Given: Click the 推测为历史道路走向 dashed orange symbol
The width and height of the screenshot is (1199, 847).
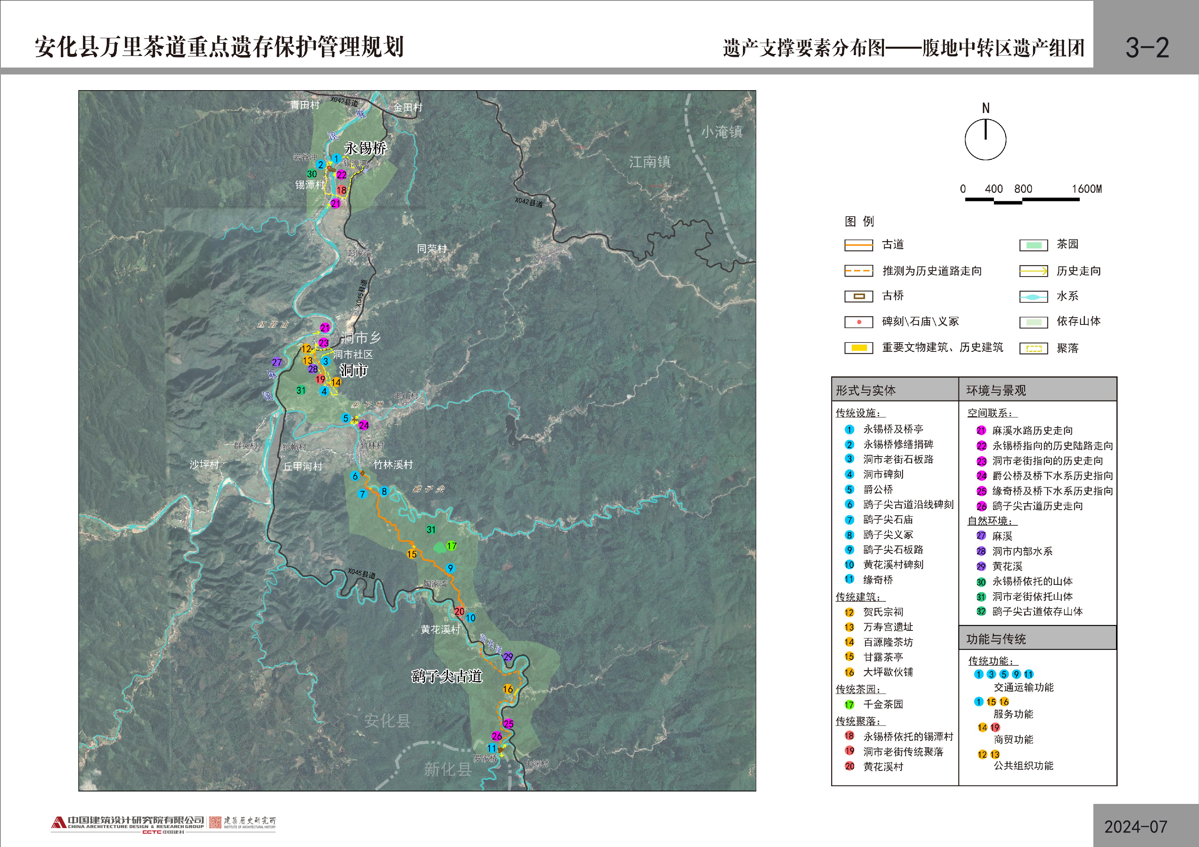Looking at the screenshot, I should pyautogui.click(x=859, y=271).
